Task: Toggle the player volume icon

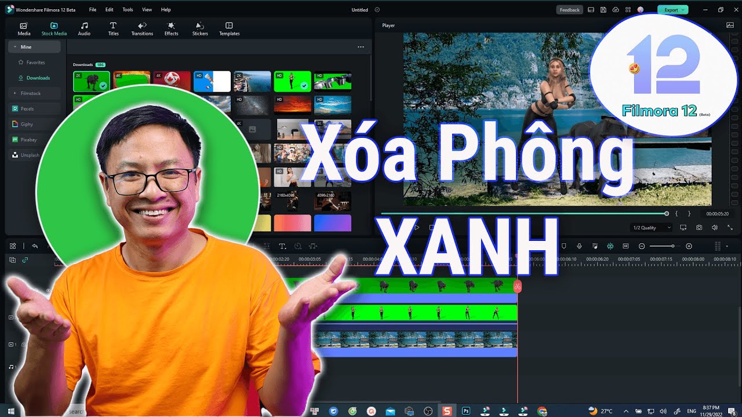Action: click(715, 228)
